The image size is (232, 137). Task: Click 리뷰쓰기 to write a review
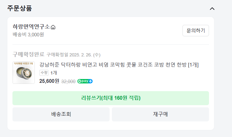tap(111, 98)
